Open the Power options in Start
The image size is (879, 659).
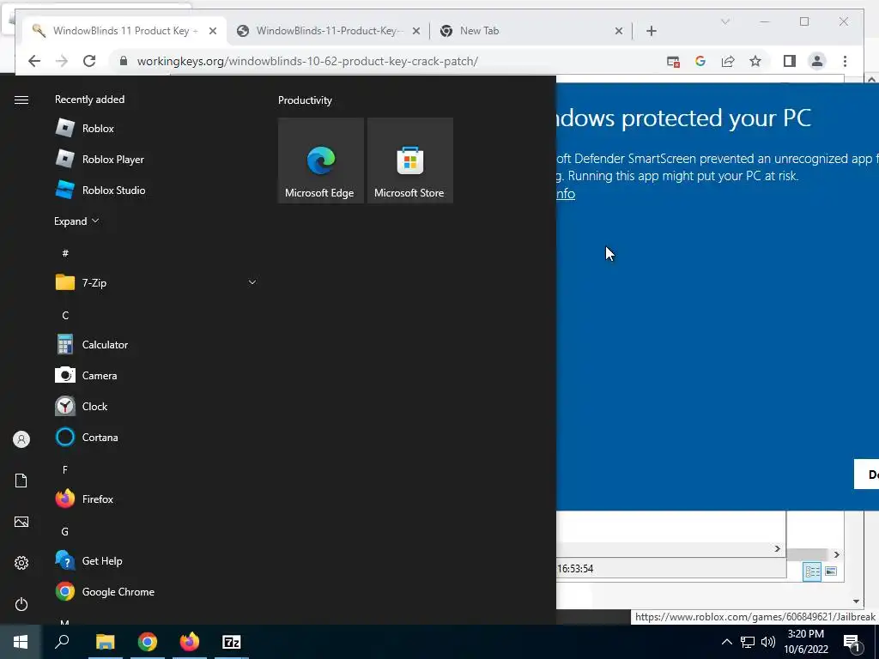tap(21, 604)
